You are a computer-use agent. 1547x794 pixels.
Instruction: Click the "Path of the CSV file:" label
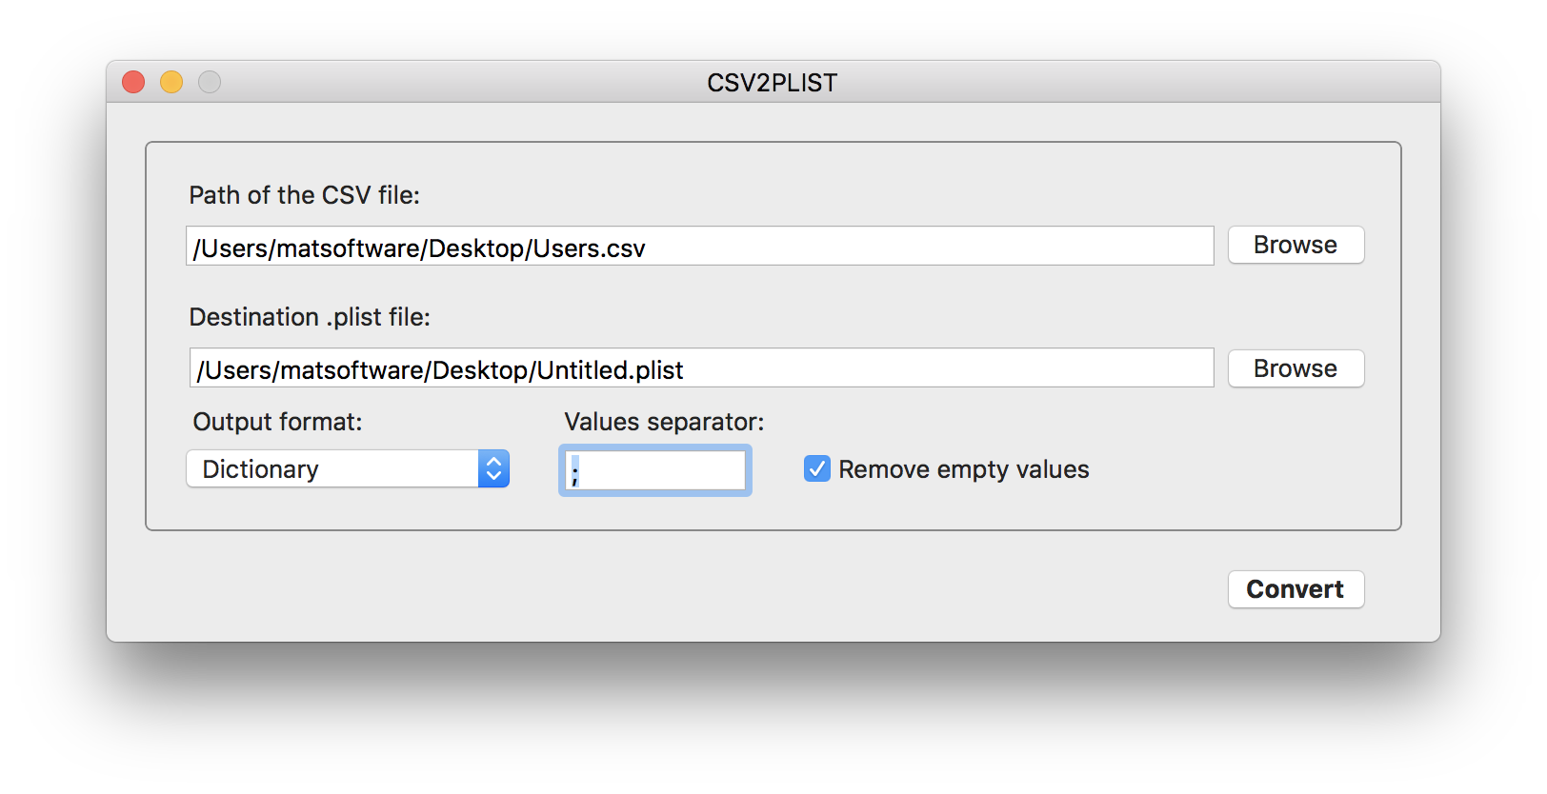point(304,195)
